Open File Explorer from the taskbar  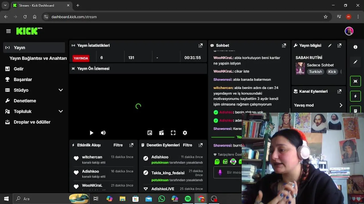(122, 199)
